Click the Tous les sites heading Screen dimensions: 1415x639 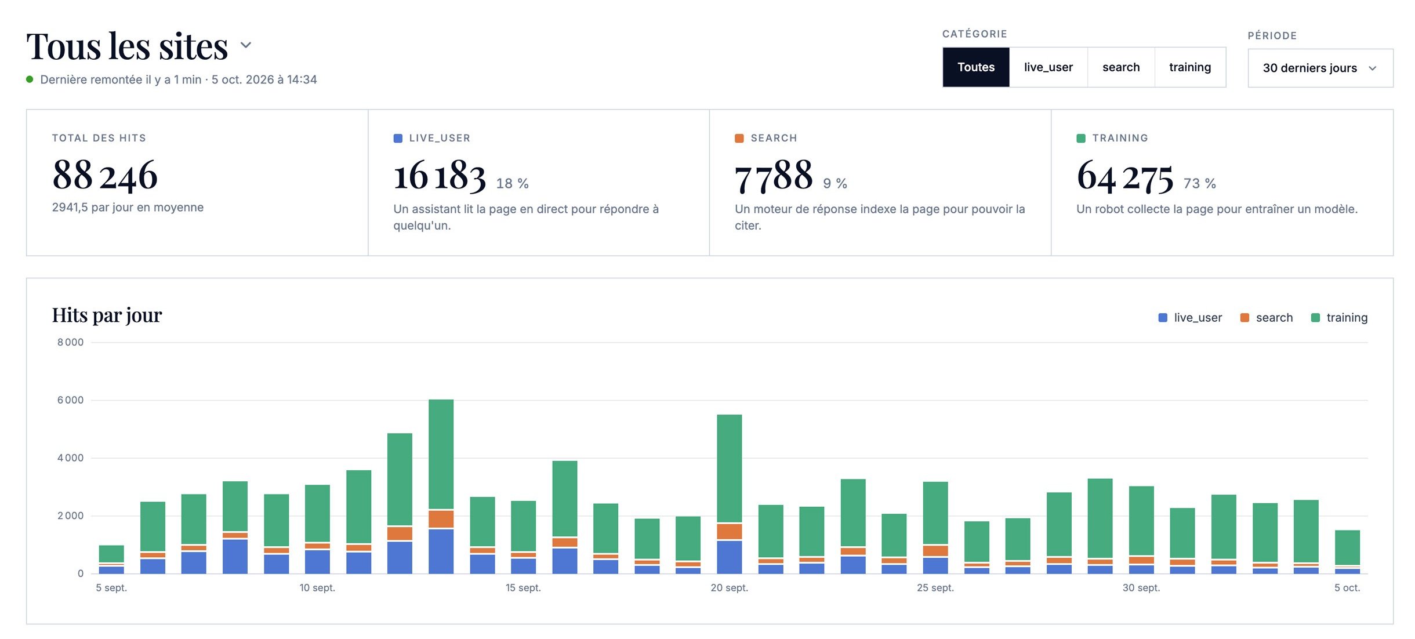127,46
